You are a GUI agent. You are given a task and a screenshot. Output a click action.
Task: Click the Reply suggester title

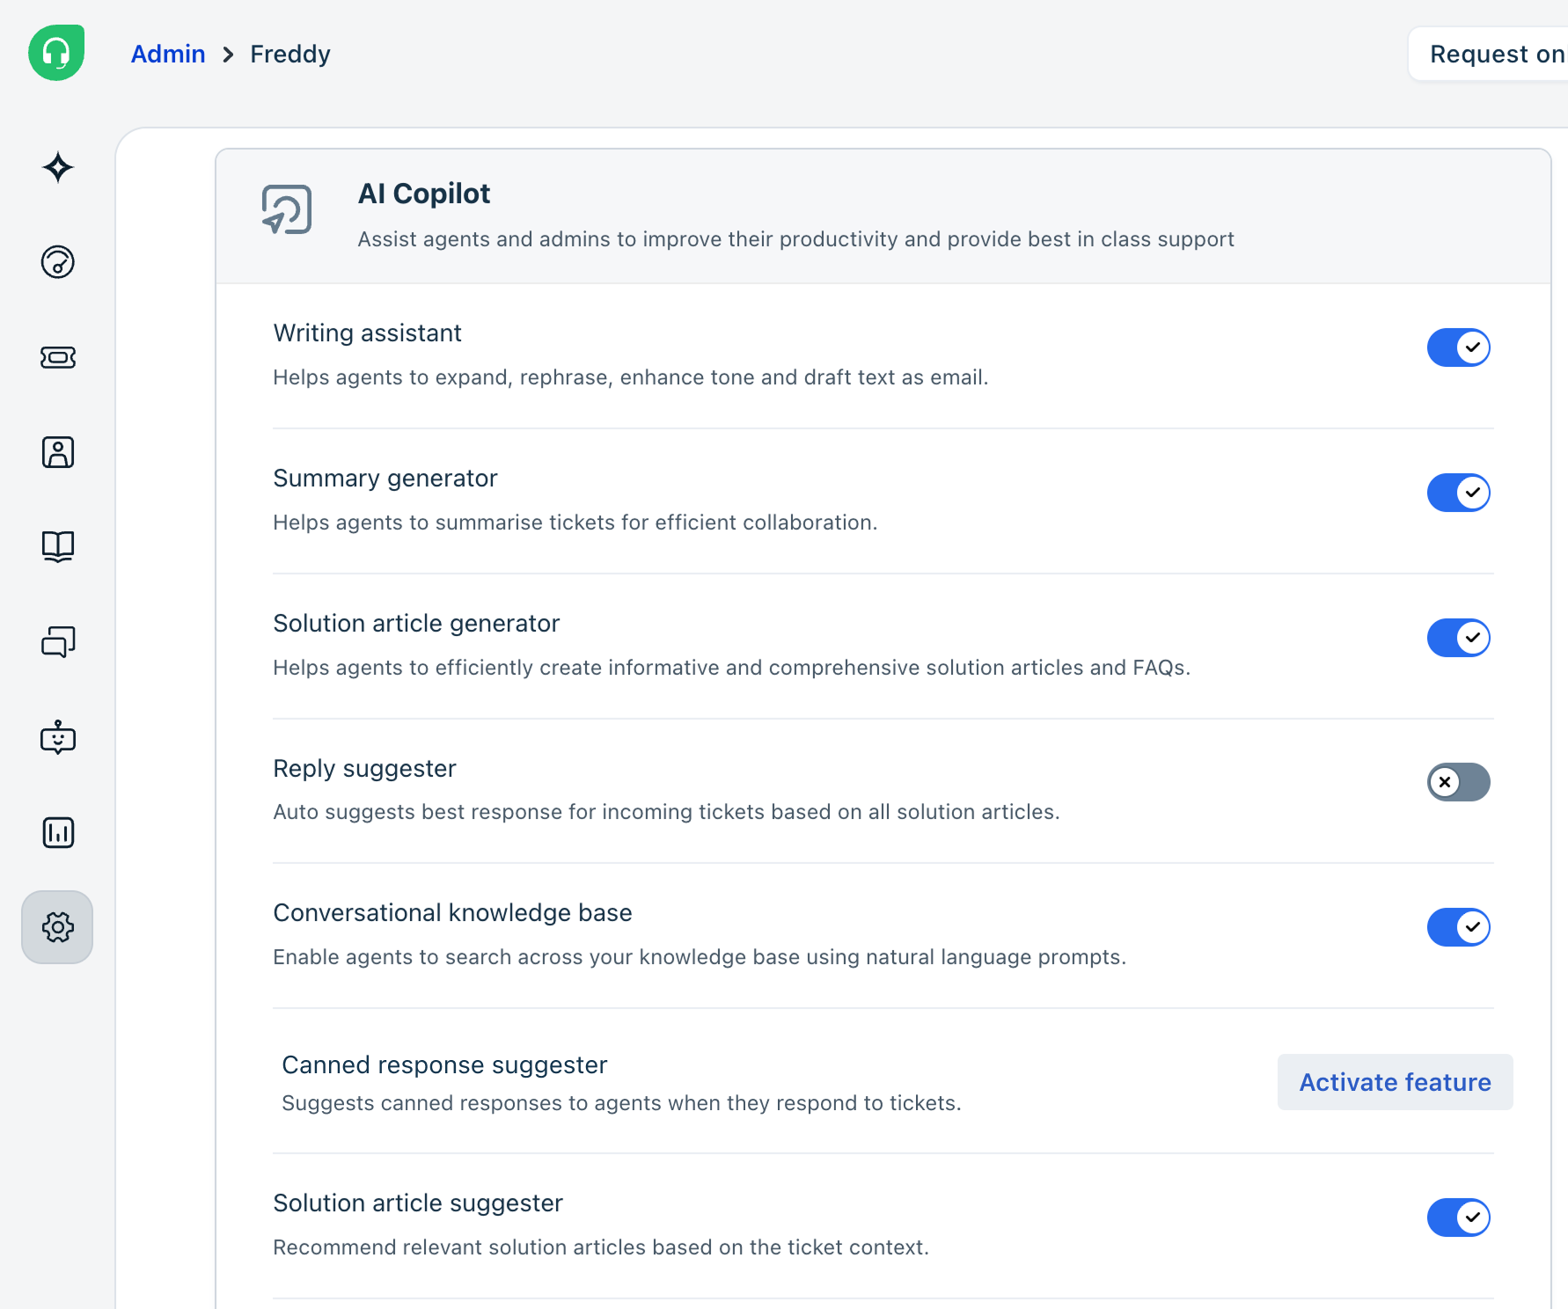(x=364, y=768)
